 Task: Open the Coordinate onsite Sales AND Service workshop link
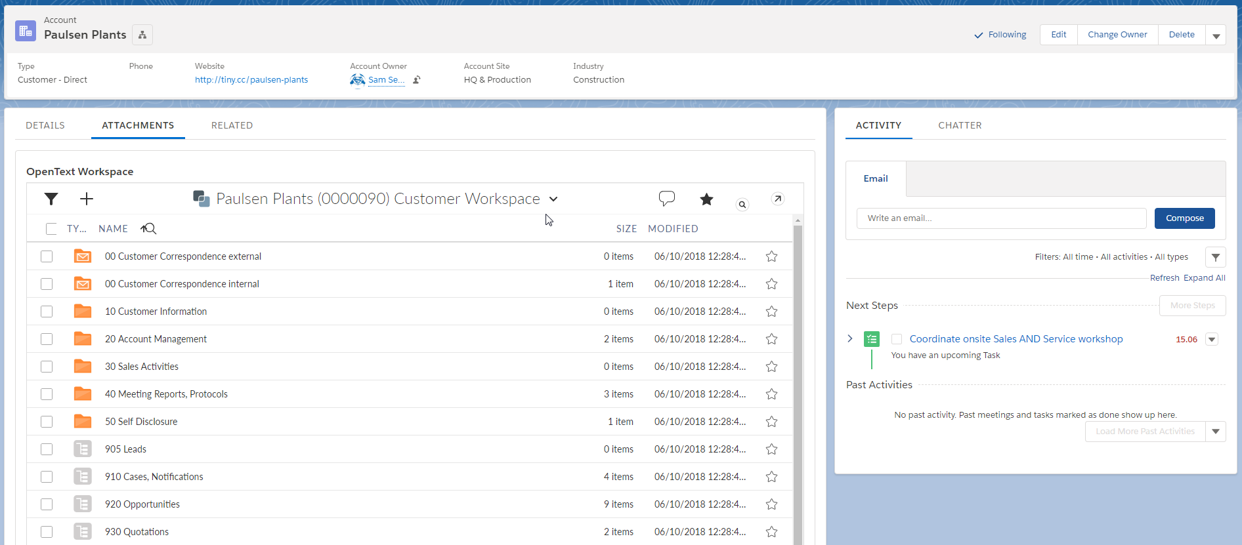point(1016,339)
